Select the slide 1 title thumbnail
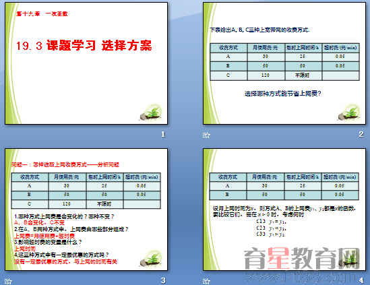The width and height of the screenshot is (370, 285). click(x=86, y=63)
